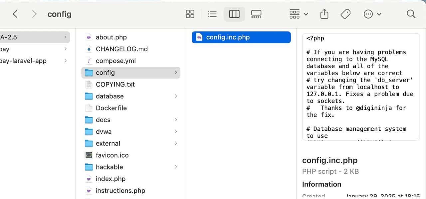Click the Share toolbar icon
Image resolution: width=426 pixels, height=199 pixels.
[x=324, y=14]
